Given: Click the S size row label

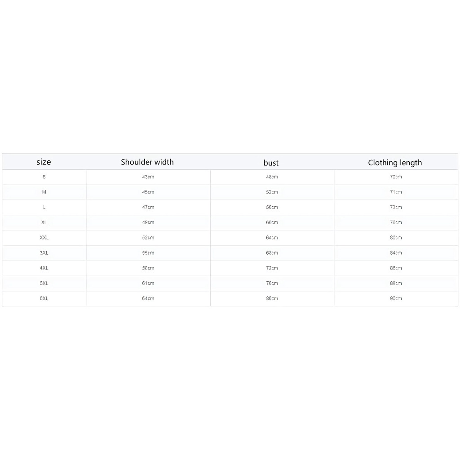Looking at the screenshot, I should (x=44, y=177).
